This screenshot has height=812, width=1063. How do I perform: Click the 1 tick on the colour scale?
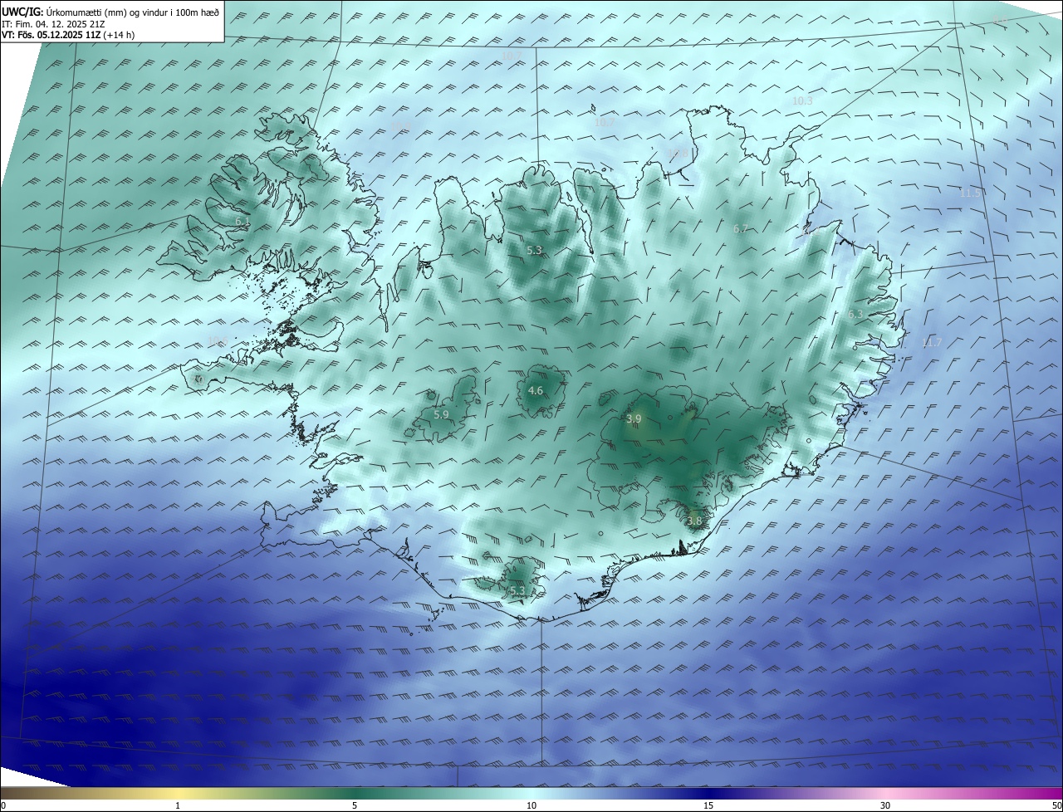(x=178, y=805)
